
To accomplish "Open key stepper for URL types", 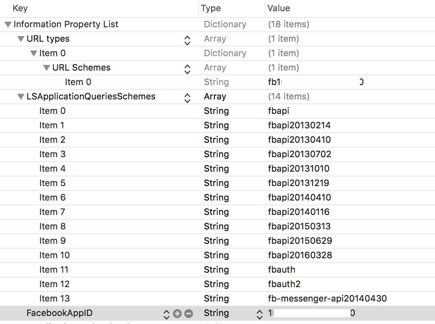I will (187, 40).
